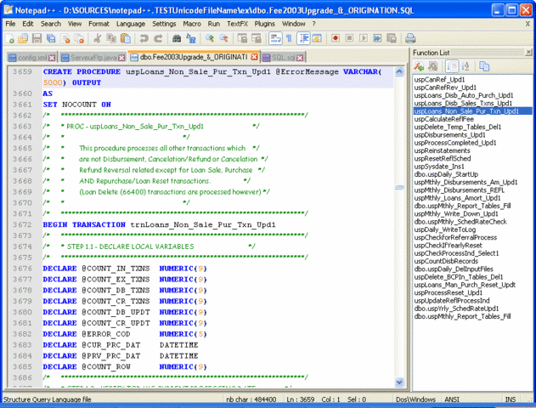
Task: Click the New file toolbar icon
Action: point(10,38)
